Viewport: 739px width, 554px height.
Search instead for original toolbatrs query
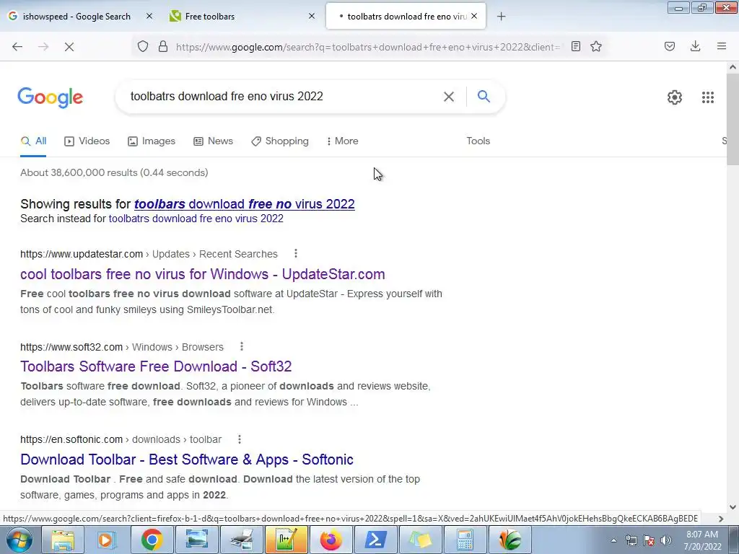pyautogui.click(x=196, y=219)
